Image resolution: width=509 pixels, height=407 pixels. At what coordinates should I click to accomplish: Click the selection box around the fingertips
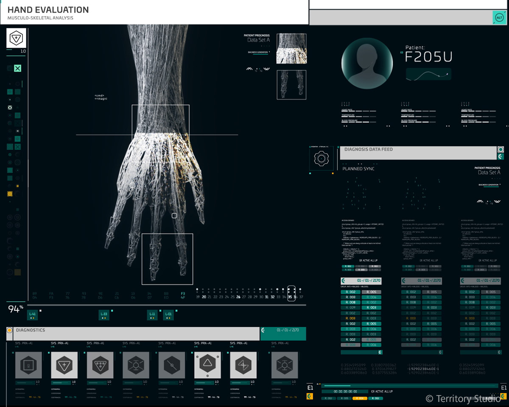pos(167,259)
